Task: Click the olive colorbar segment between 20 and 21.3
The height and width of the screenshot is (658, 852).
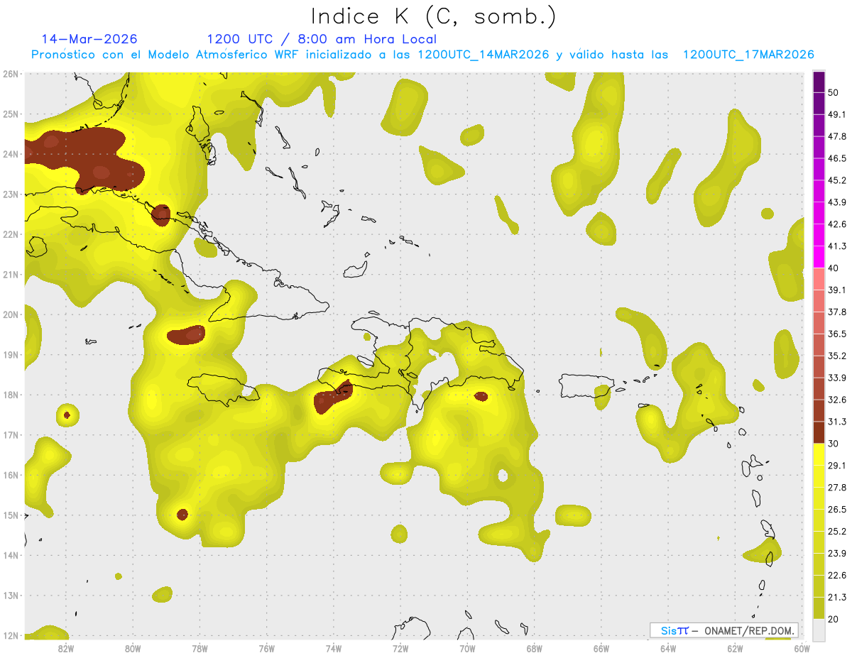Action: coord(819,608)
